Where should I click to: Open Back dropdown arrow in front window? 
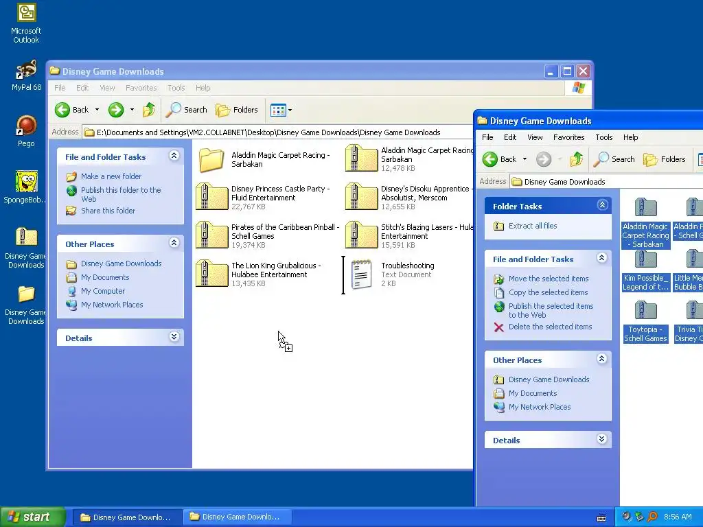click(x=525, y=159)
